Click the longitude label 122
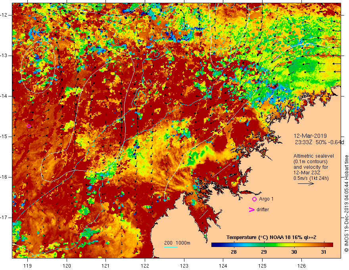 click(x=145, y=266)
